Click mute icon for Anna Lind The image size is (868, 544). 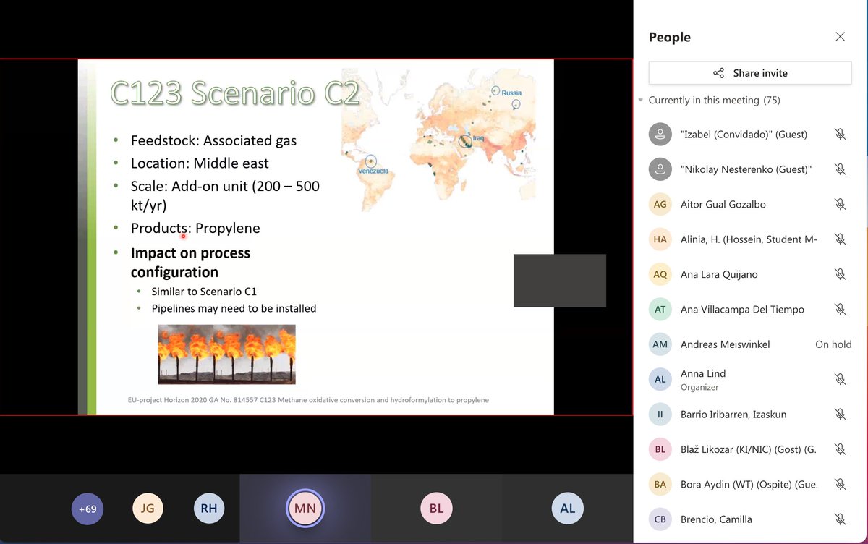point(840,379)
